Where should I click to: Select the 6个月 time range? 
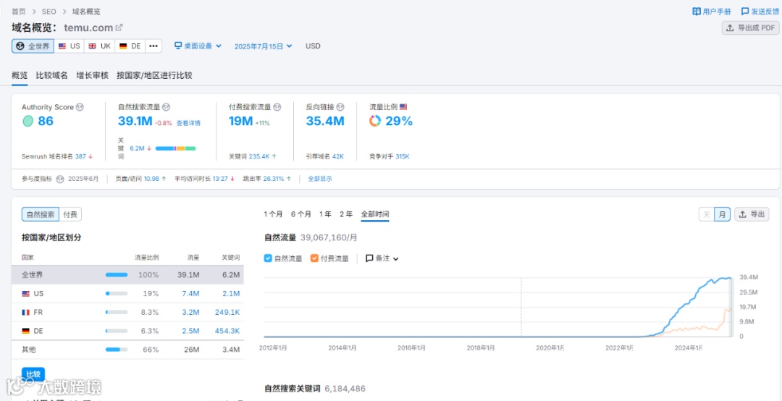click(301, 214)
